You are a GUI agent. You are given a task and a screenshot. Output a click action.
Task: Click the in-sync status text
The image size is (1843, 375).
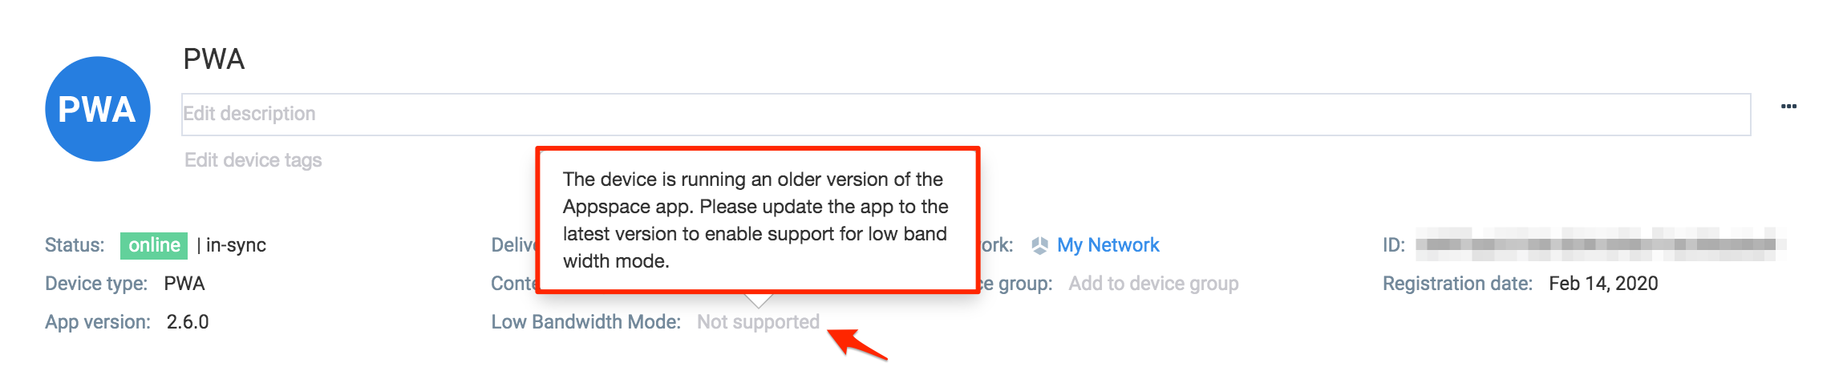(x=236, y=245)
